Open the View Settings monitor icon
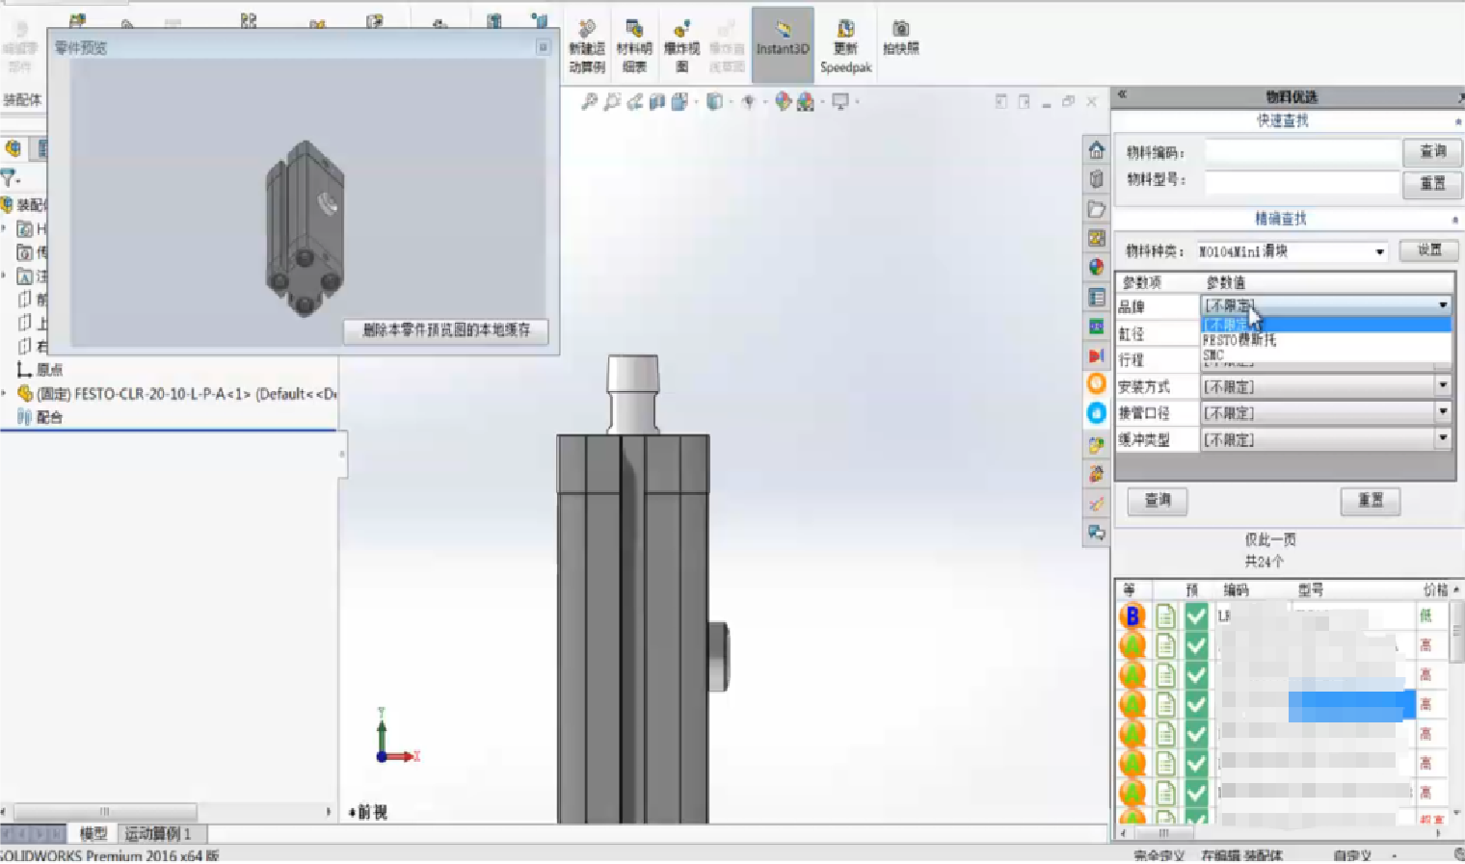The image size is (1465, 864). 840,101
